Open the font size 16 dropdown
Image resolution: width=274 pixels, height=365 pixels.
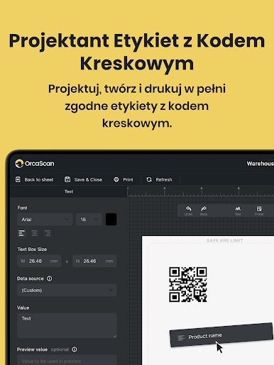tap(89, 220)
